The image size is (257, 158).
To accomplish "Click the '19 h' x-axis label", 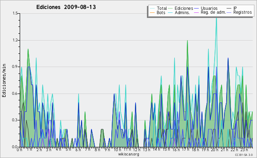I will click(205, 150).
